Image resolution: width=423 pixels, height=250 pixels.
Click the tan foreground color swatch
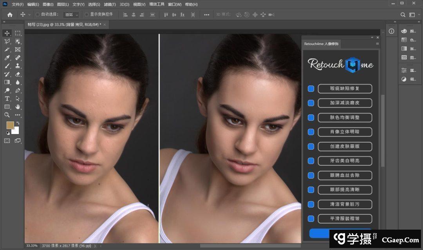pos(10,125)
